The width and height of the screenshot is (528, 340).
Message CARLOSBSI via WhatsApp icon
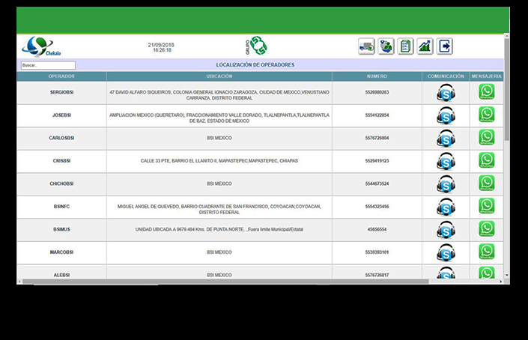click(x=487, y=137)
